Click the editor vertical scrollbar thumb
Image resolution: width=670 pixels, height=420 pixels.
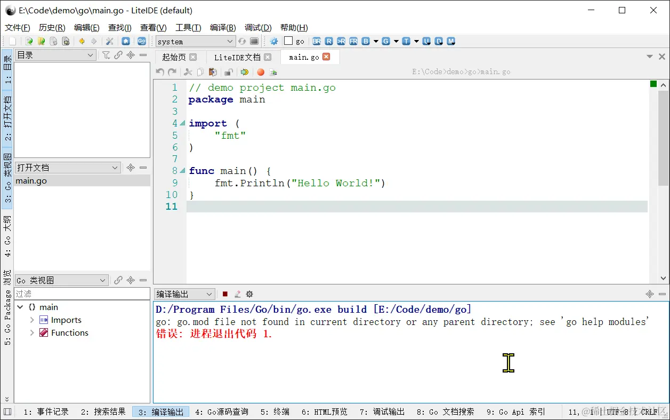(x=663, y=138)
